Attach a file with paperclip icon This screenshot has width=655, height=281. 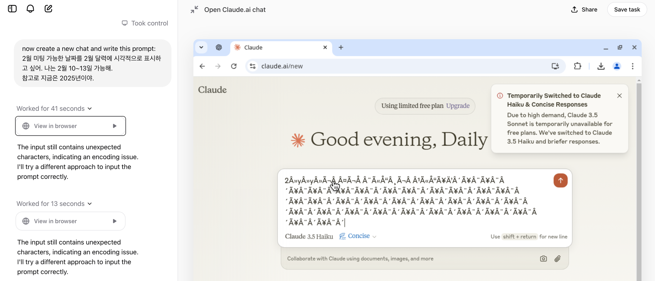click(557, 259)
